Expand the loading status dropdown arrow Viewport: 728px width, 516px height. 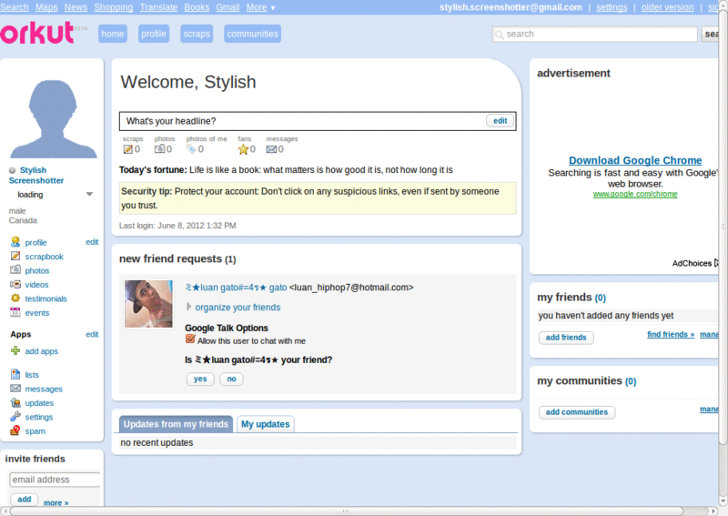click(x=89, y=194)
